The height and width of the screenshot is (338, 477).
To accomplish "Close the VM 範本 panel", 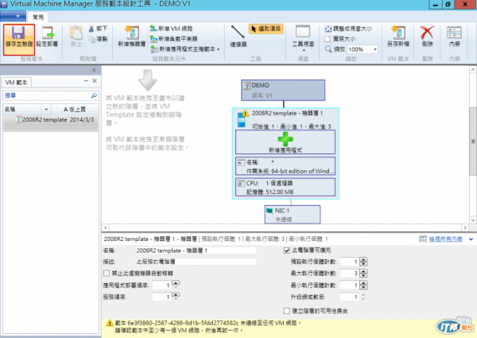I will (95, 80).
